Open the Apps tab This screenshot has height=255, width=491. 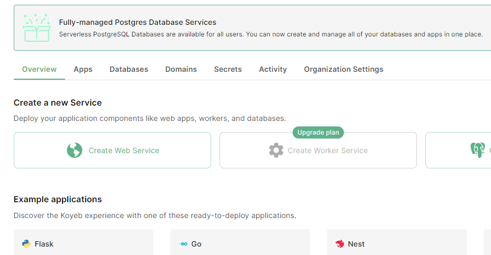click(x=83, y=69)
